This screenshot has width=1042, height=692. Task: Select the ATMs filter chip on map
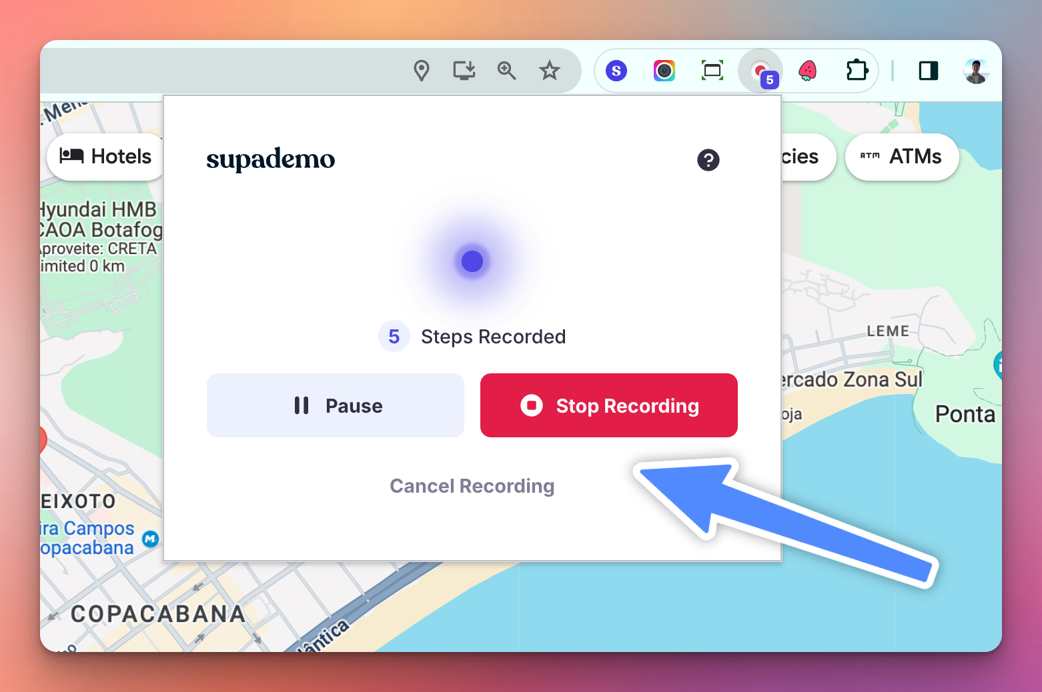[x=902, y=157]
